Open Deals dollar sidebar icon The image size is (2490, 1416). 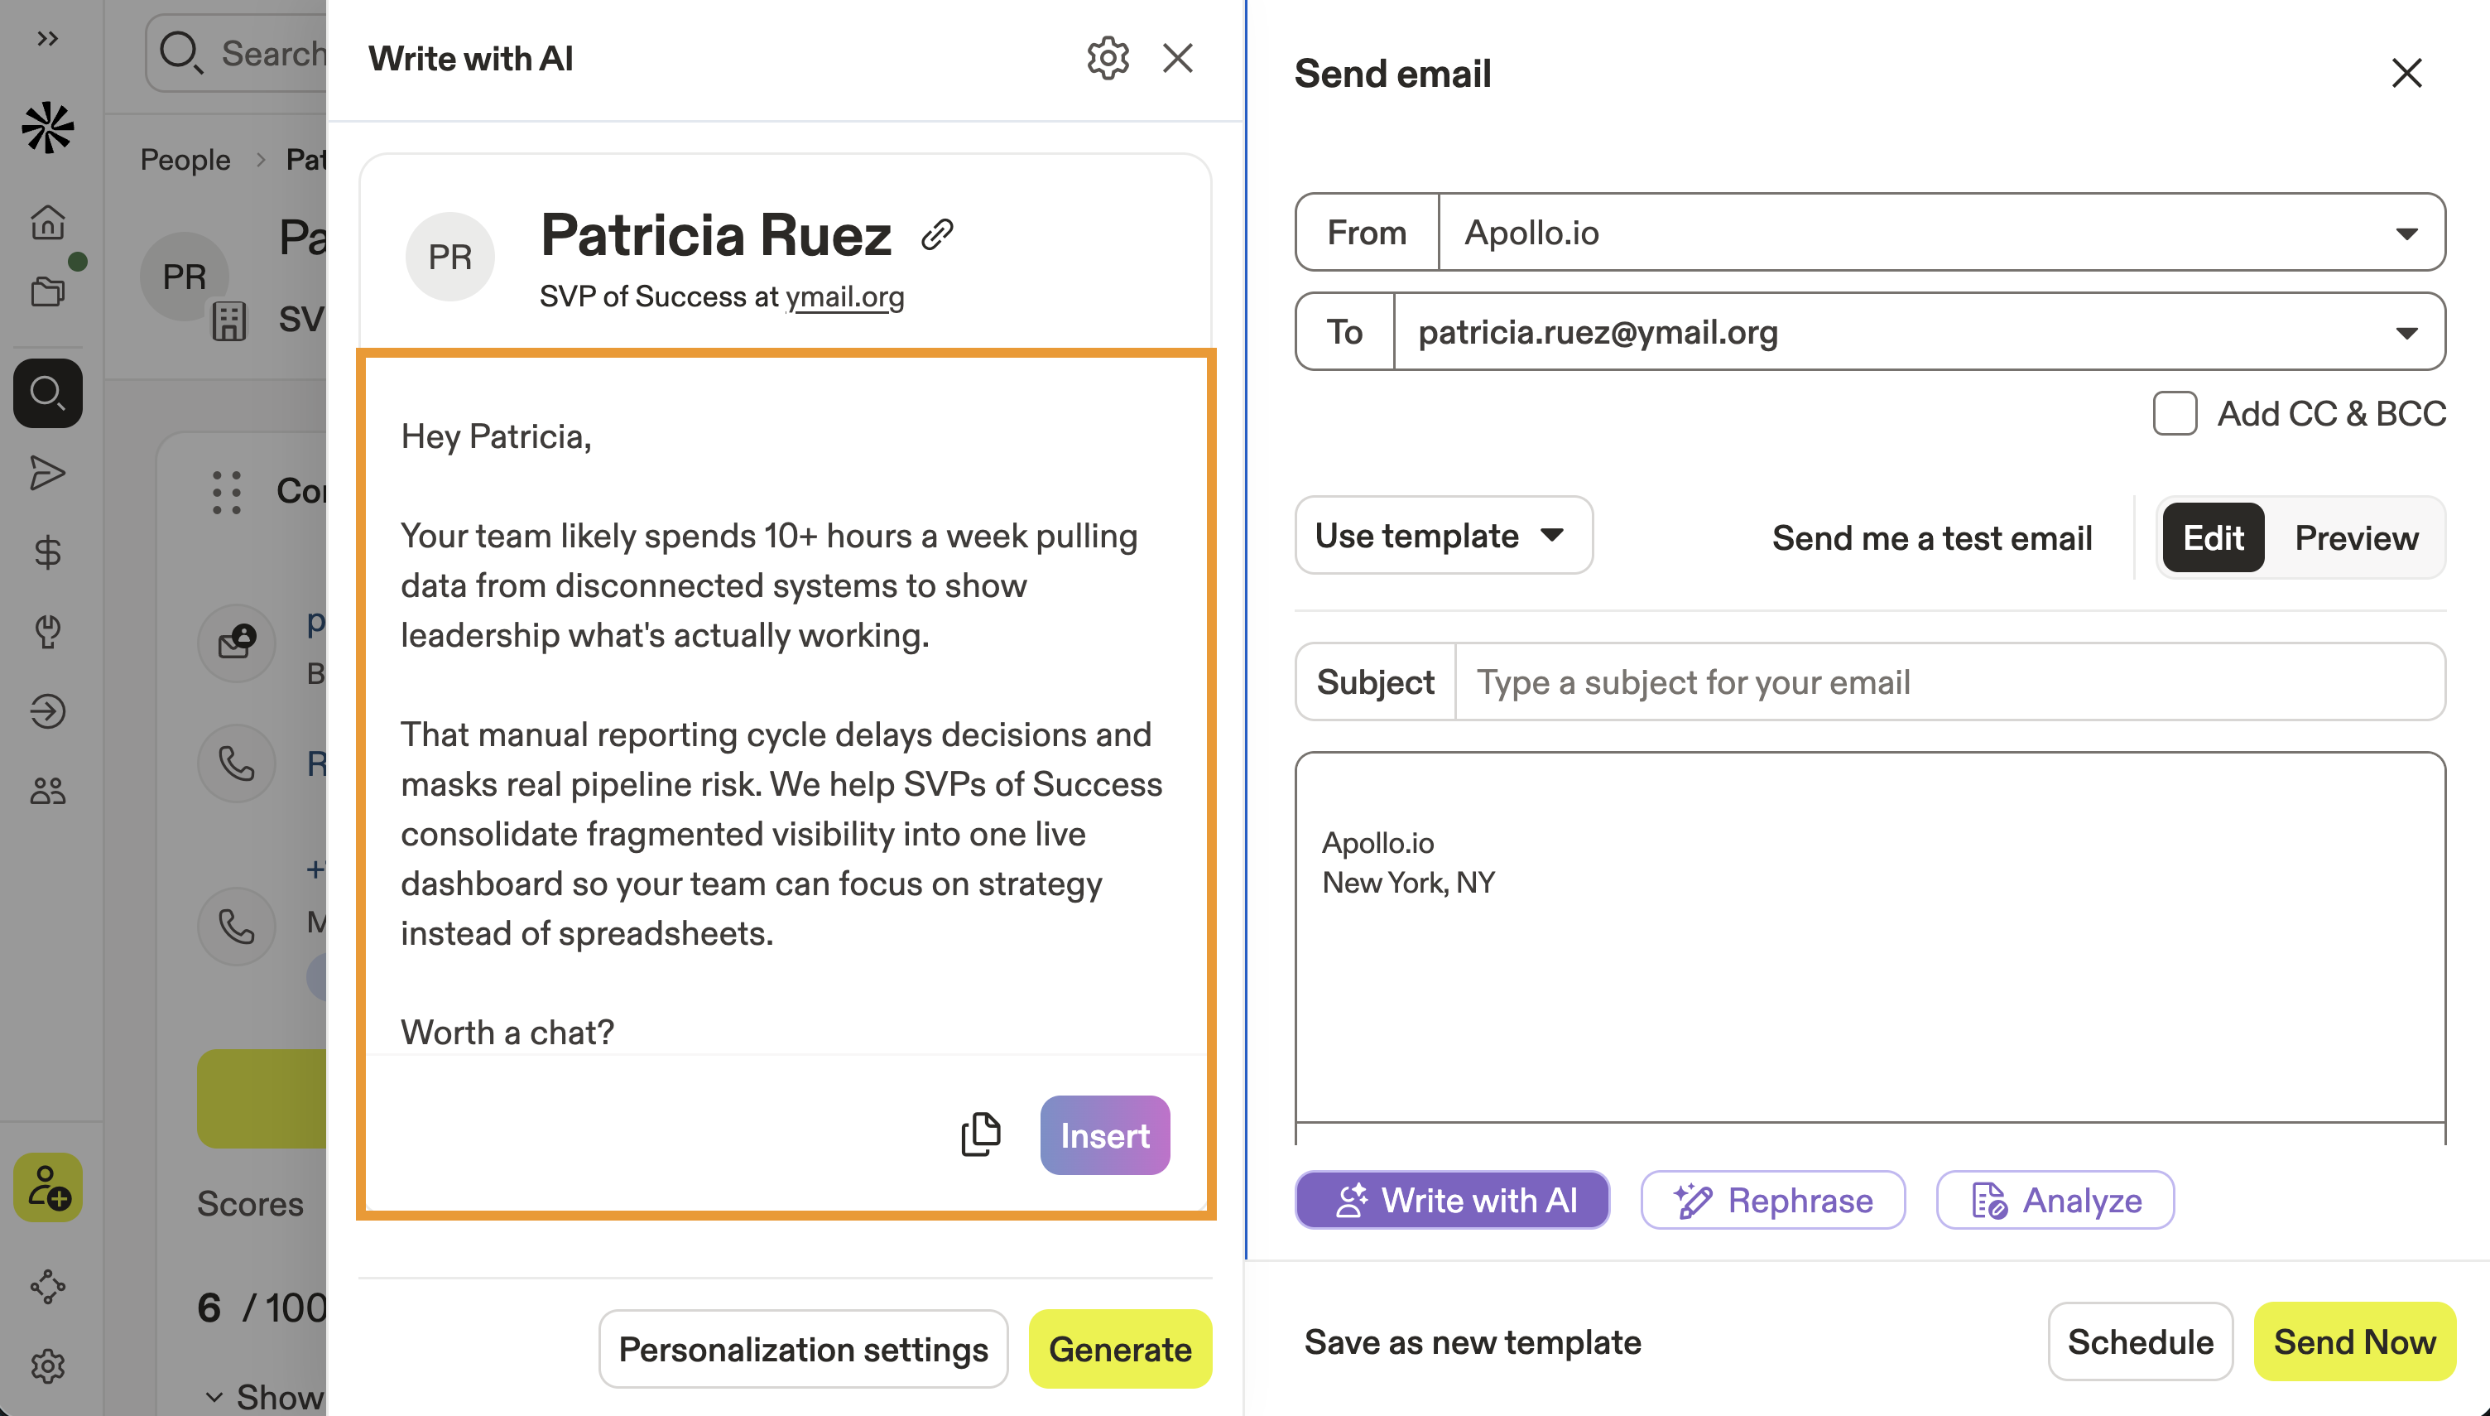[x=46, y=552]
